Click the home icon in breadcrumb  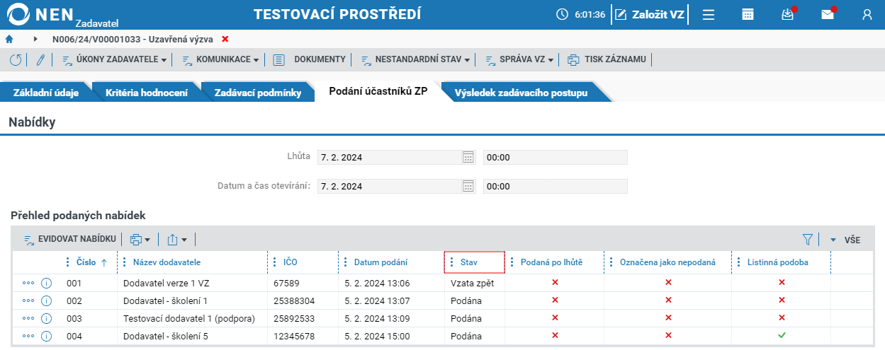[x=9, y=39]
